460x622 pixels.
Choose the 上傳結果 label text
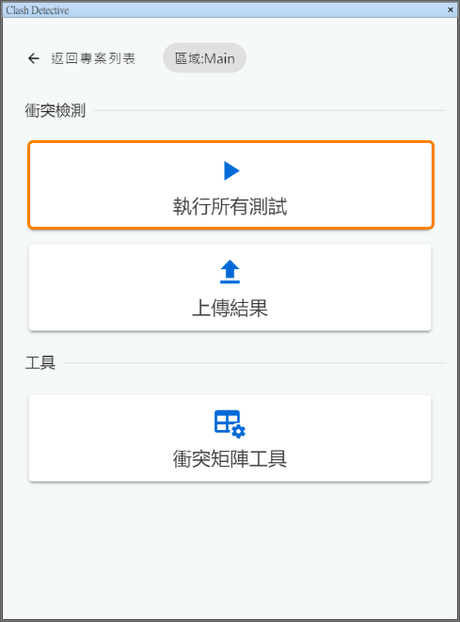230,309
